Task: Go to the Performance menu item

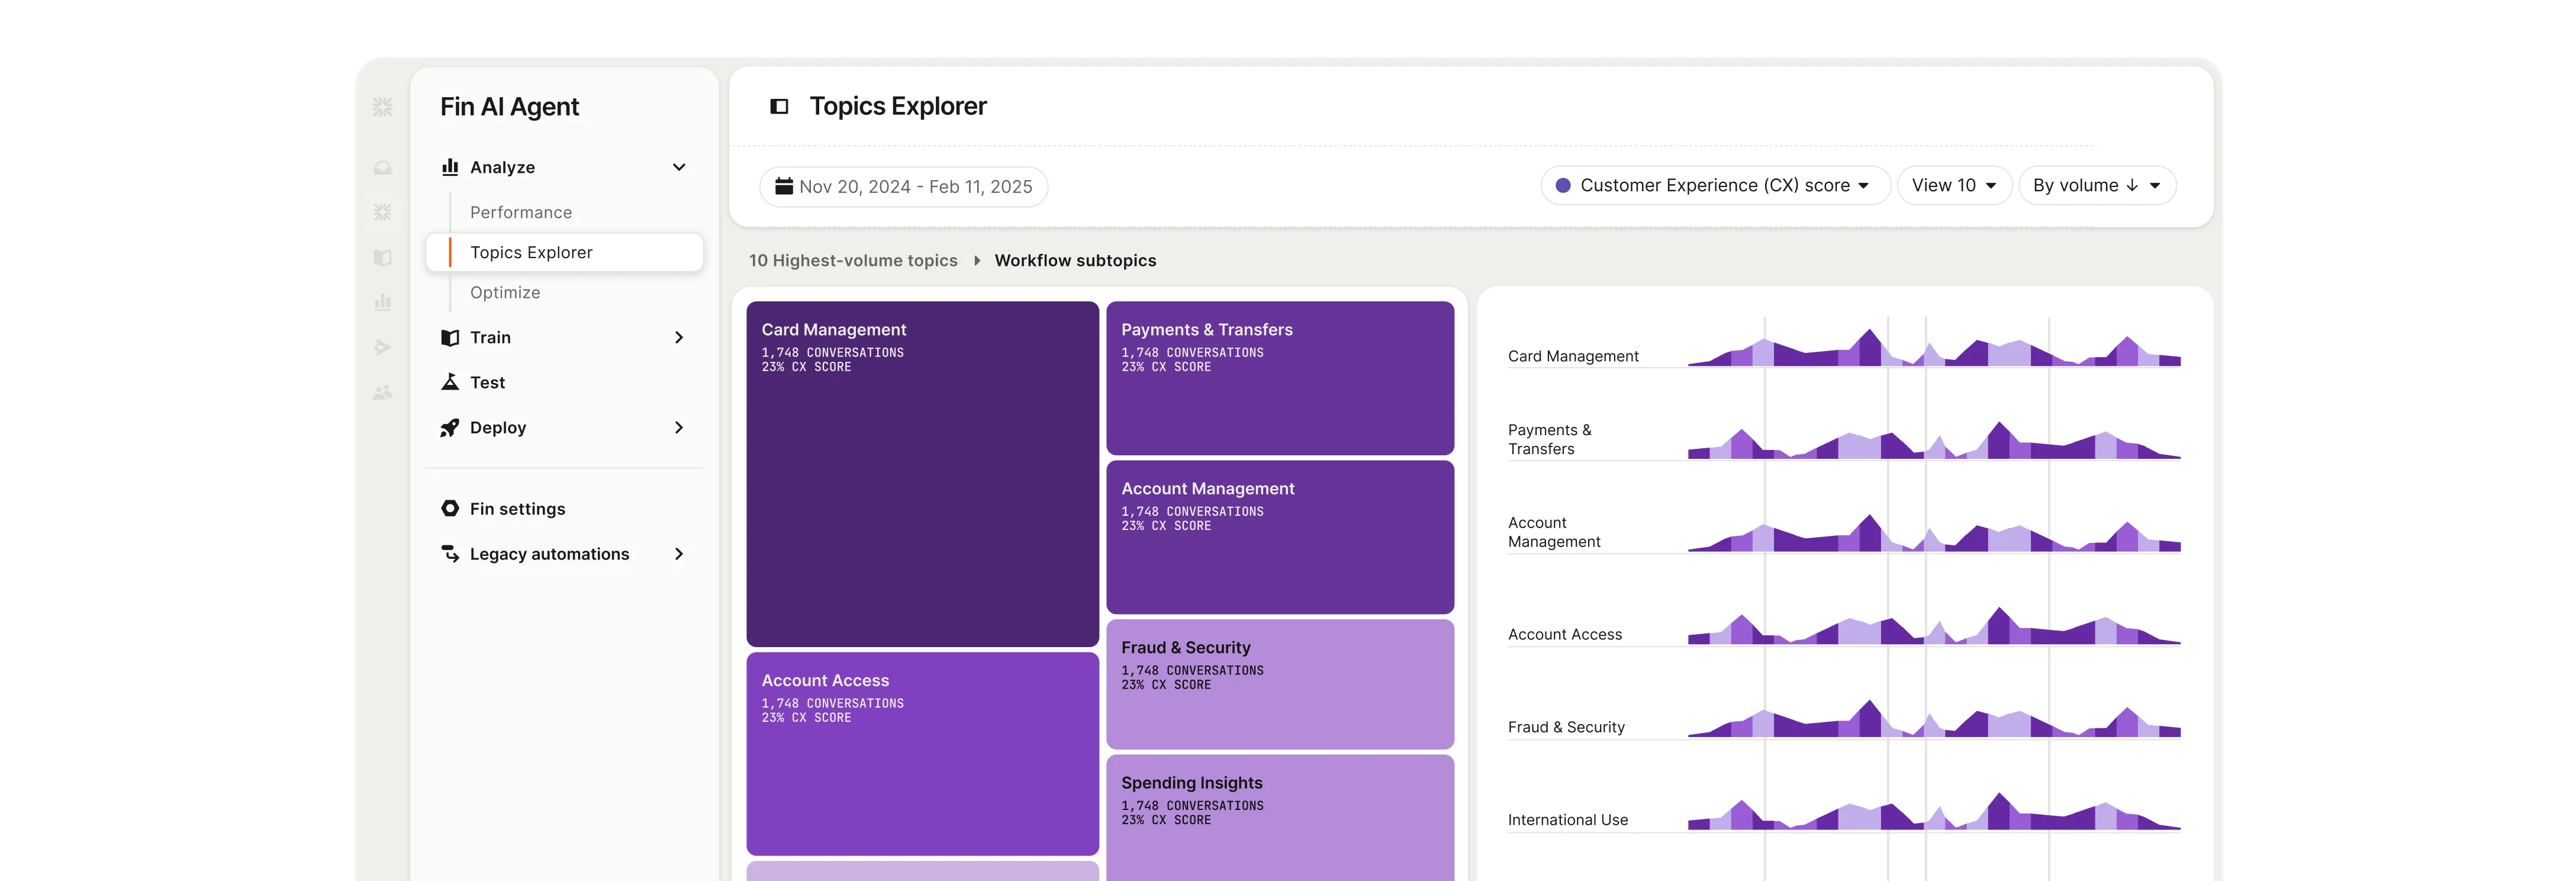Action: tap(521, 212)
